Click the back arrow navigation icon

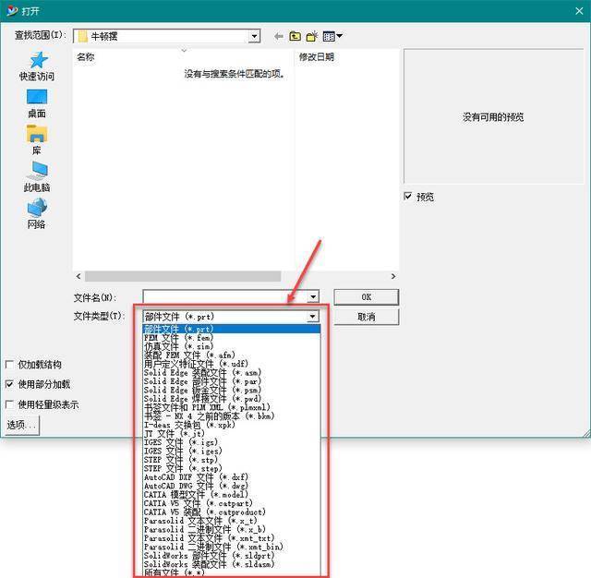pos(279,36)
